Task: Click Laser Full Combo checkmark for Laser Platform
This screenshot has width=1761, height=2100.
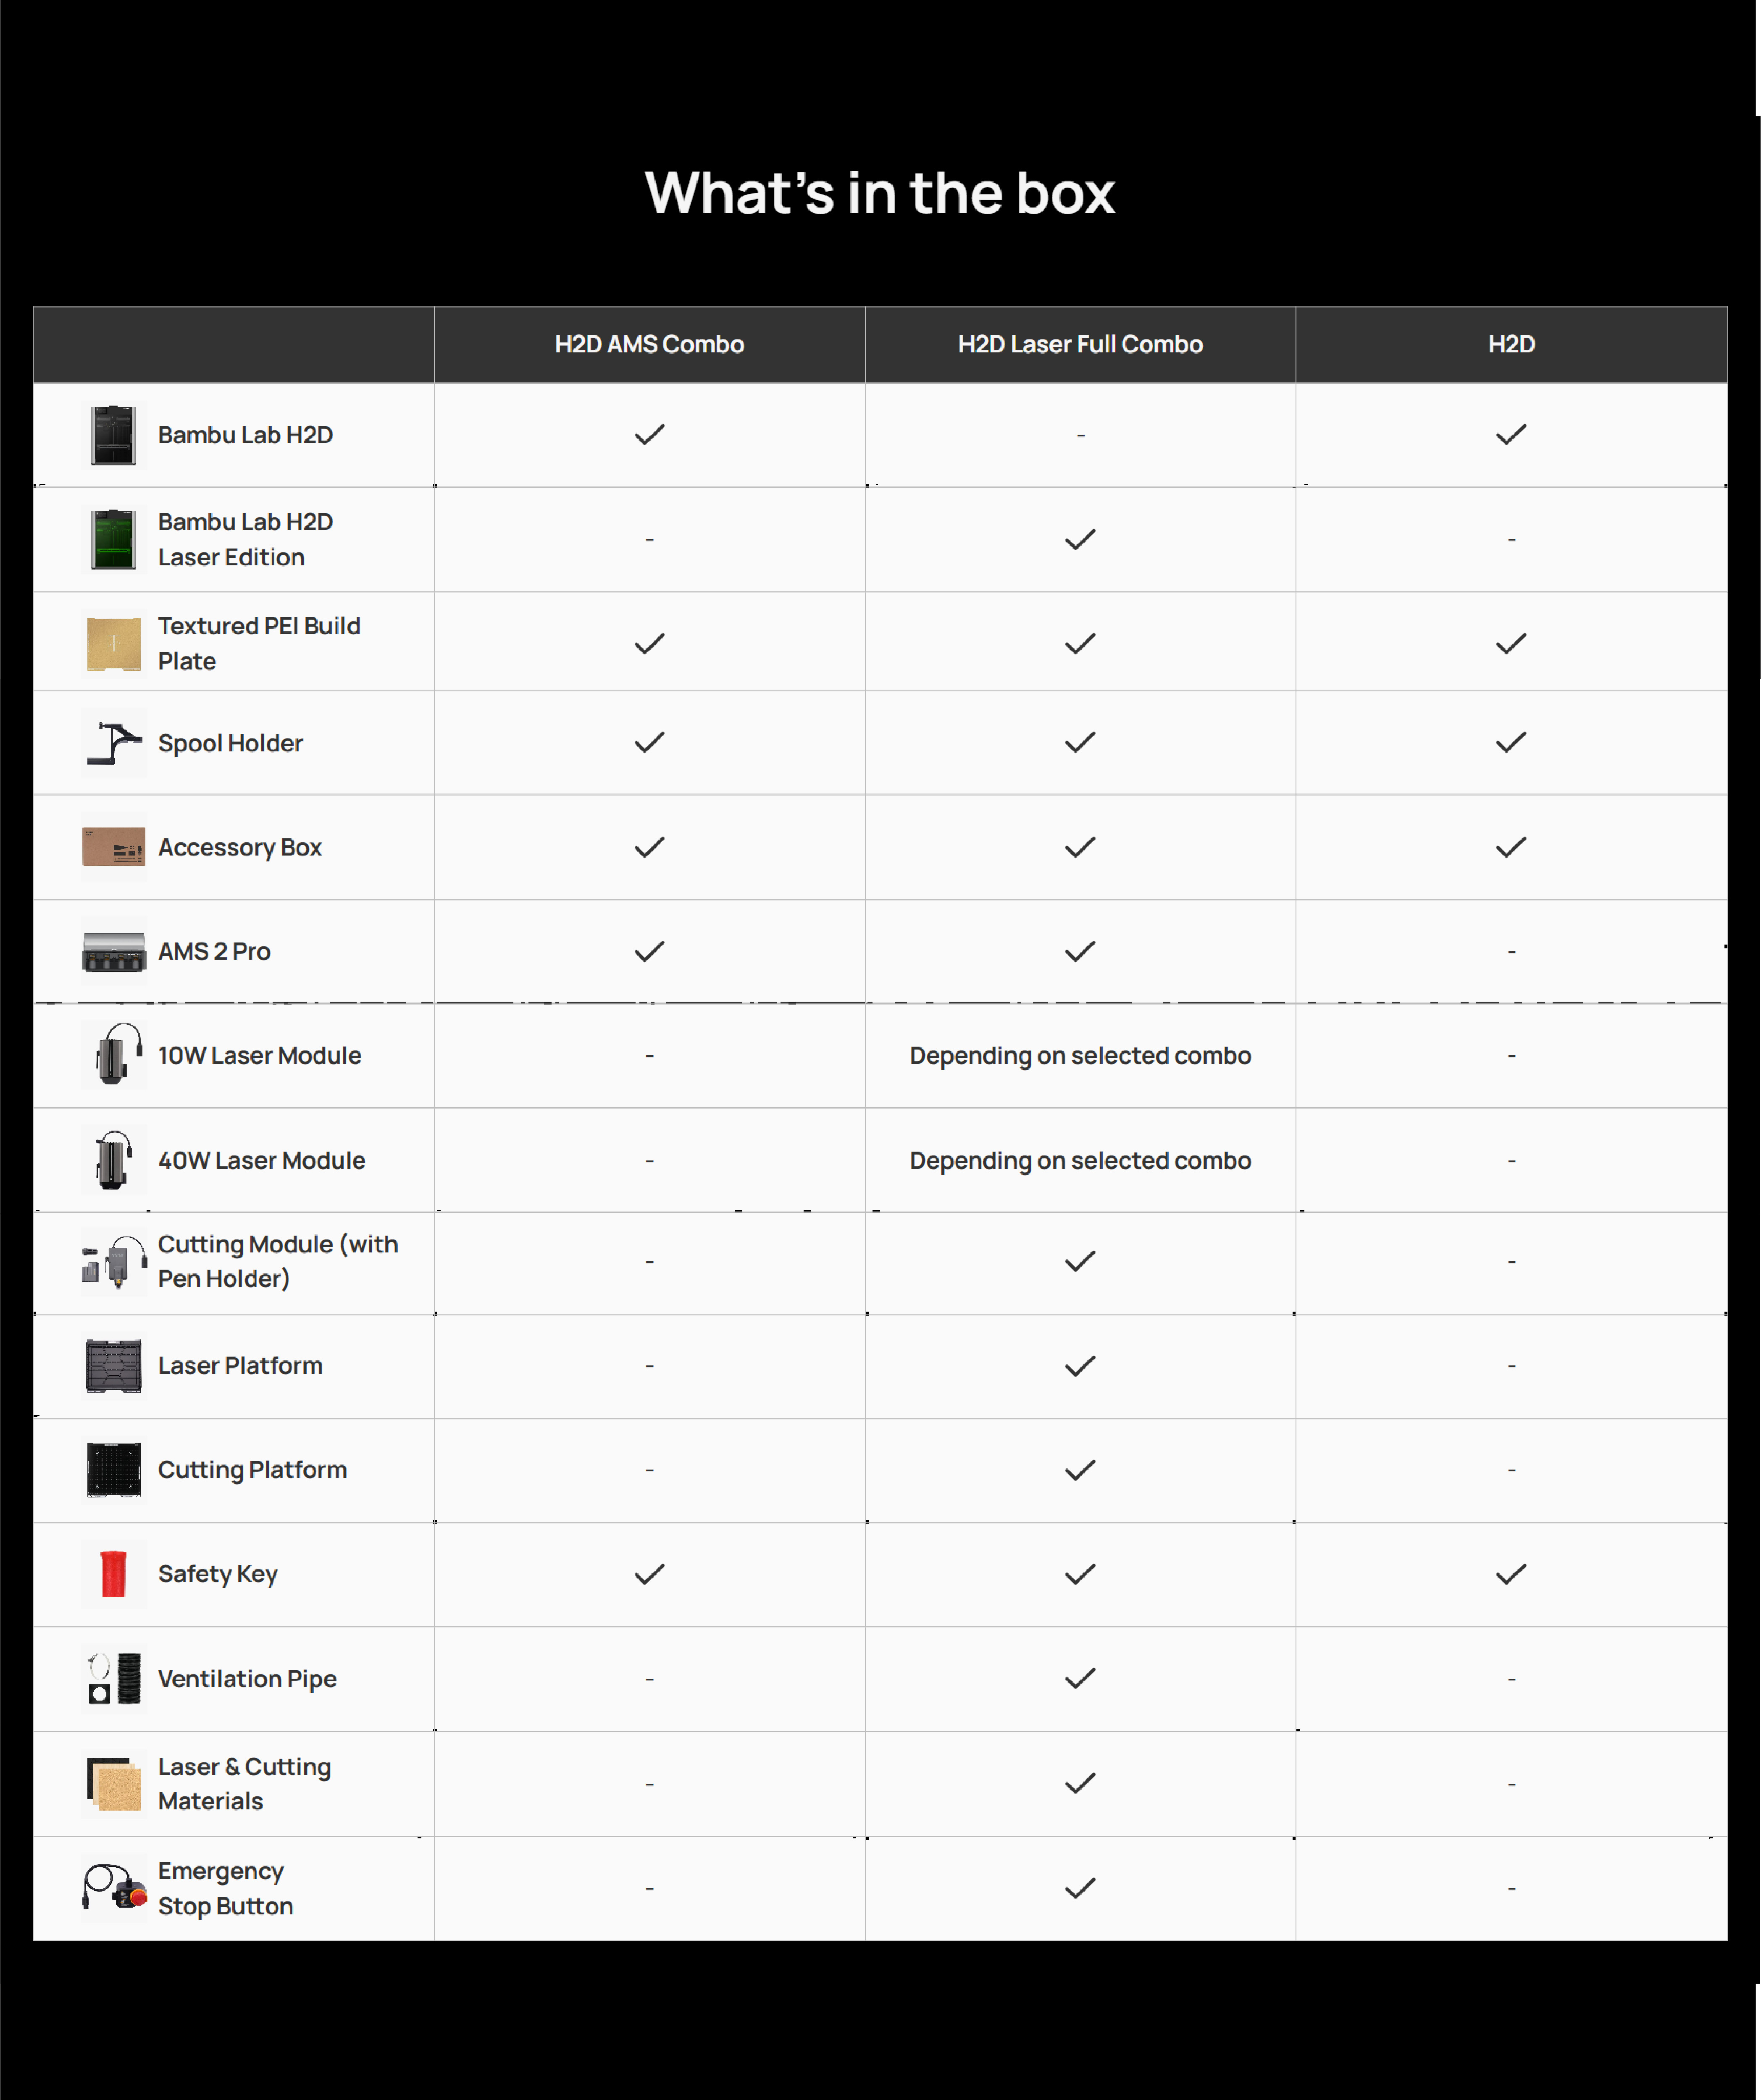Action: (1080, 1366)
